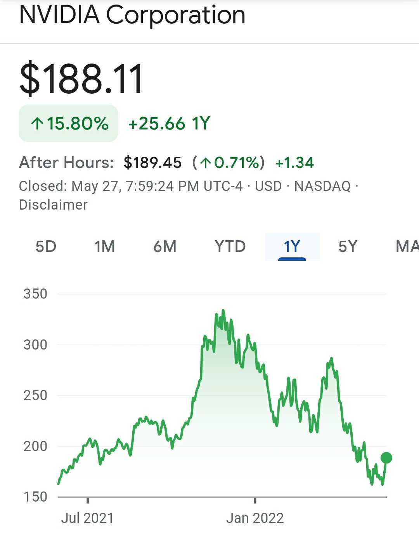Click the 15.80% gain badge
Viewport: 419px width, 535px height.
coord(69,124)
